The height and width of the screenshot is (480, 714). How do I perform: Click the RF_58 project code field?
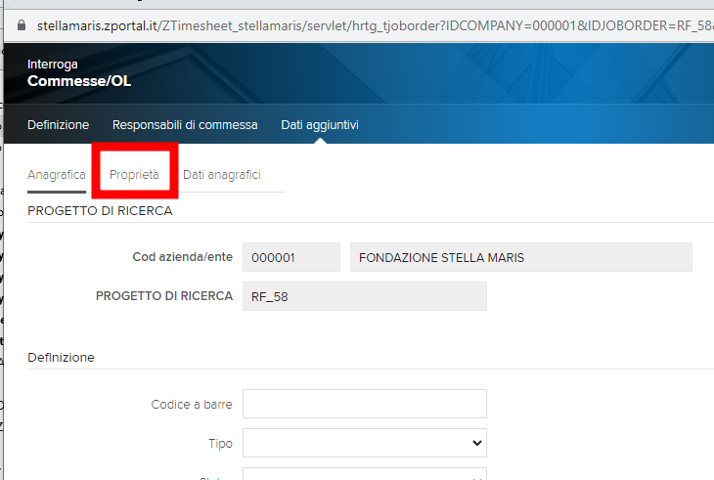[x=364, y=296]
